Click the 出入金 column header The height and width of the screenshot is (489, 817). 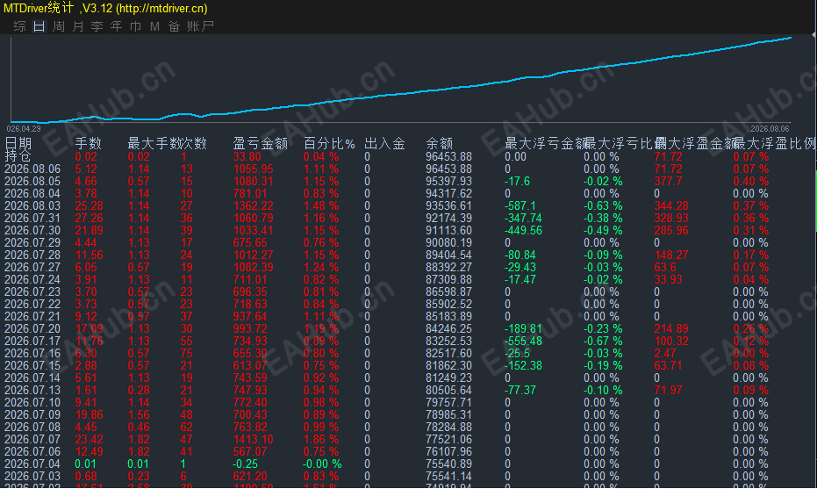(x=384, y=143)
